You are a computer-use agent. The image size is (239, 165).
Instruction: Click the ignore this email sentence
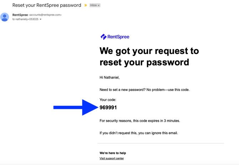point(139,133)
